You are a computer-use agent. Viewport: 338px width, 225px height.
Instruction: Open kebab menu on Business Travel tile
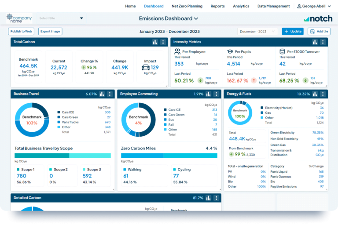pyautogui.click(x=110, y=94)
